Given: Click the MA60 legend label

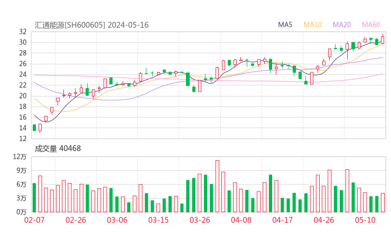Looking at the screenshot, I should pos(371,25).
